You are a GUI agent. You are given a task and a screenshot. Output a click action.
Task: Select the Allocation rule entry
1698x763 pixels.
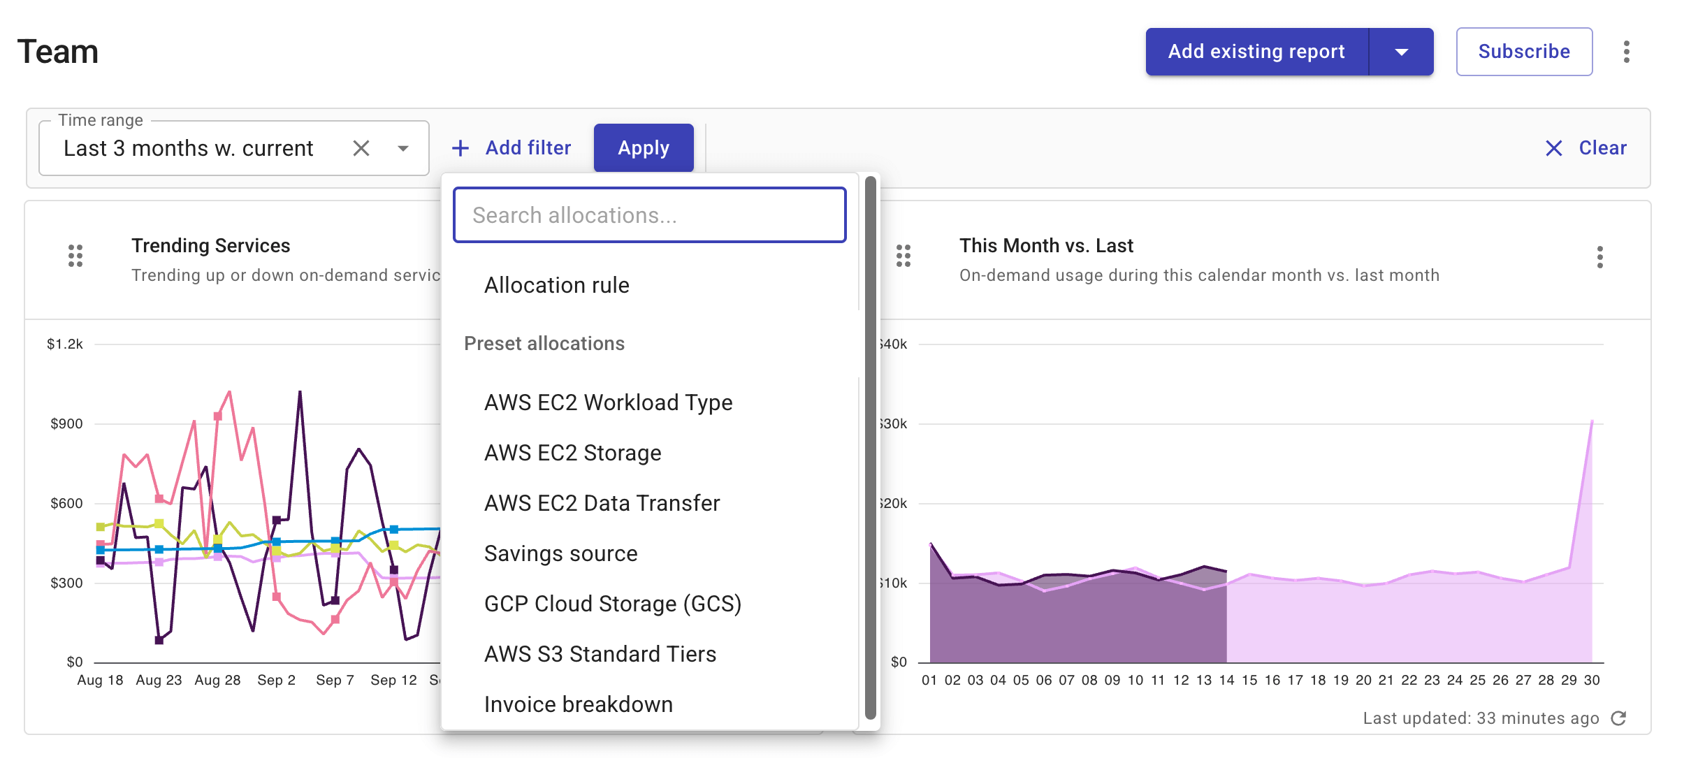click(x=557, y=284)
